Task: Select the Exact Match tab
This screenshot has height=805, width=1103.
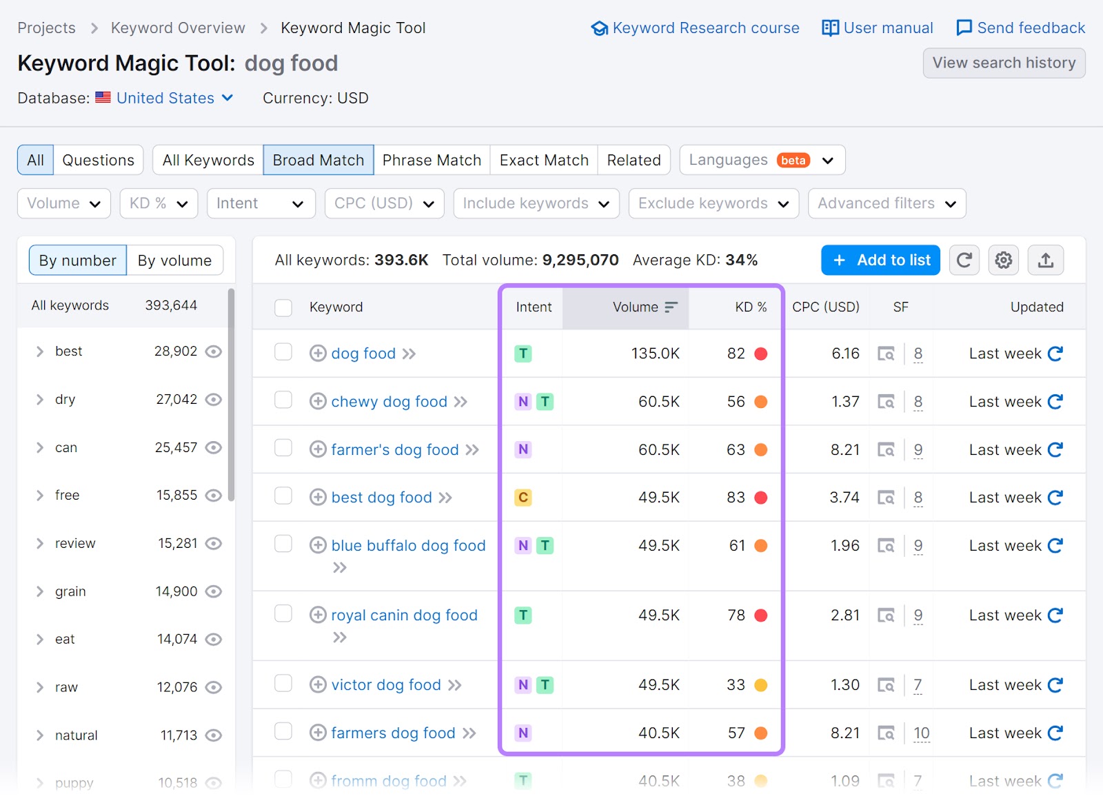Action: [543, 160]
